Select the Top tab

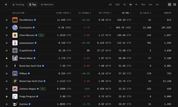(32, 4)
